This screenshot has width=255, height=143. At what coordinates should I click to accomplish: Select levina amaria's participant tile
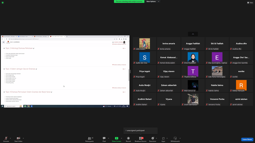coord(169,43)
